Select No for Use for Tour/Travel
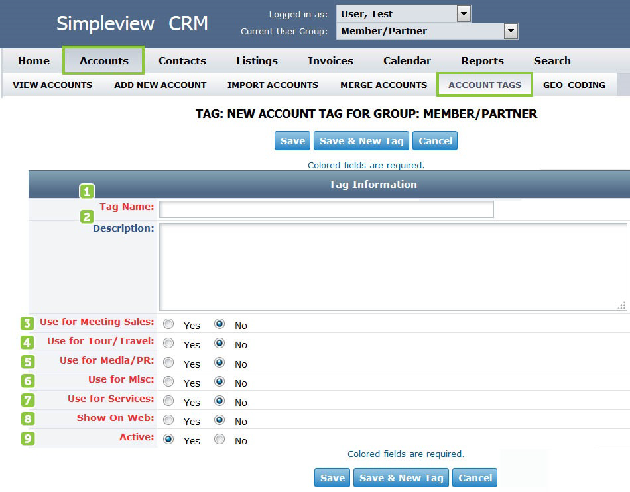The height and width of the screenshot is (492, 630). coord(220,343)
